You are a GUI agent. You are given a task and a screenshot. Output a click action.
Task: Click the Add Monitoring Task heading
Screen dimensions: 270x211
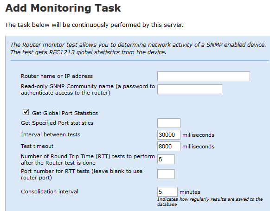coord(63,8)
